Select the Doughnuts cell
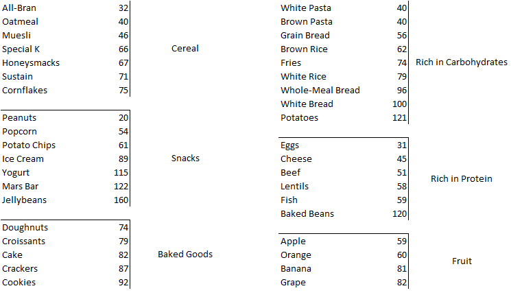The height and width of the screenshot is (295, 511). coord(25,228)
